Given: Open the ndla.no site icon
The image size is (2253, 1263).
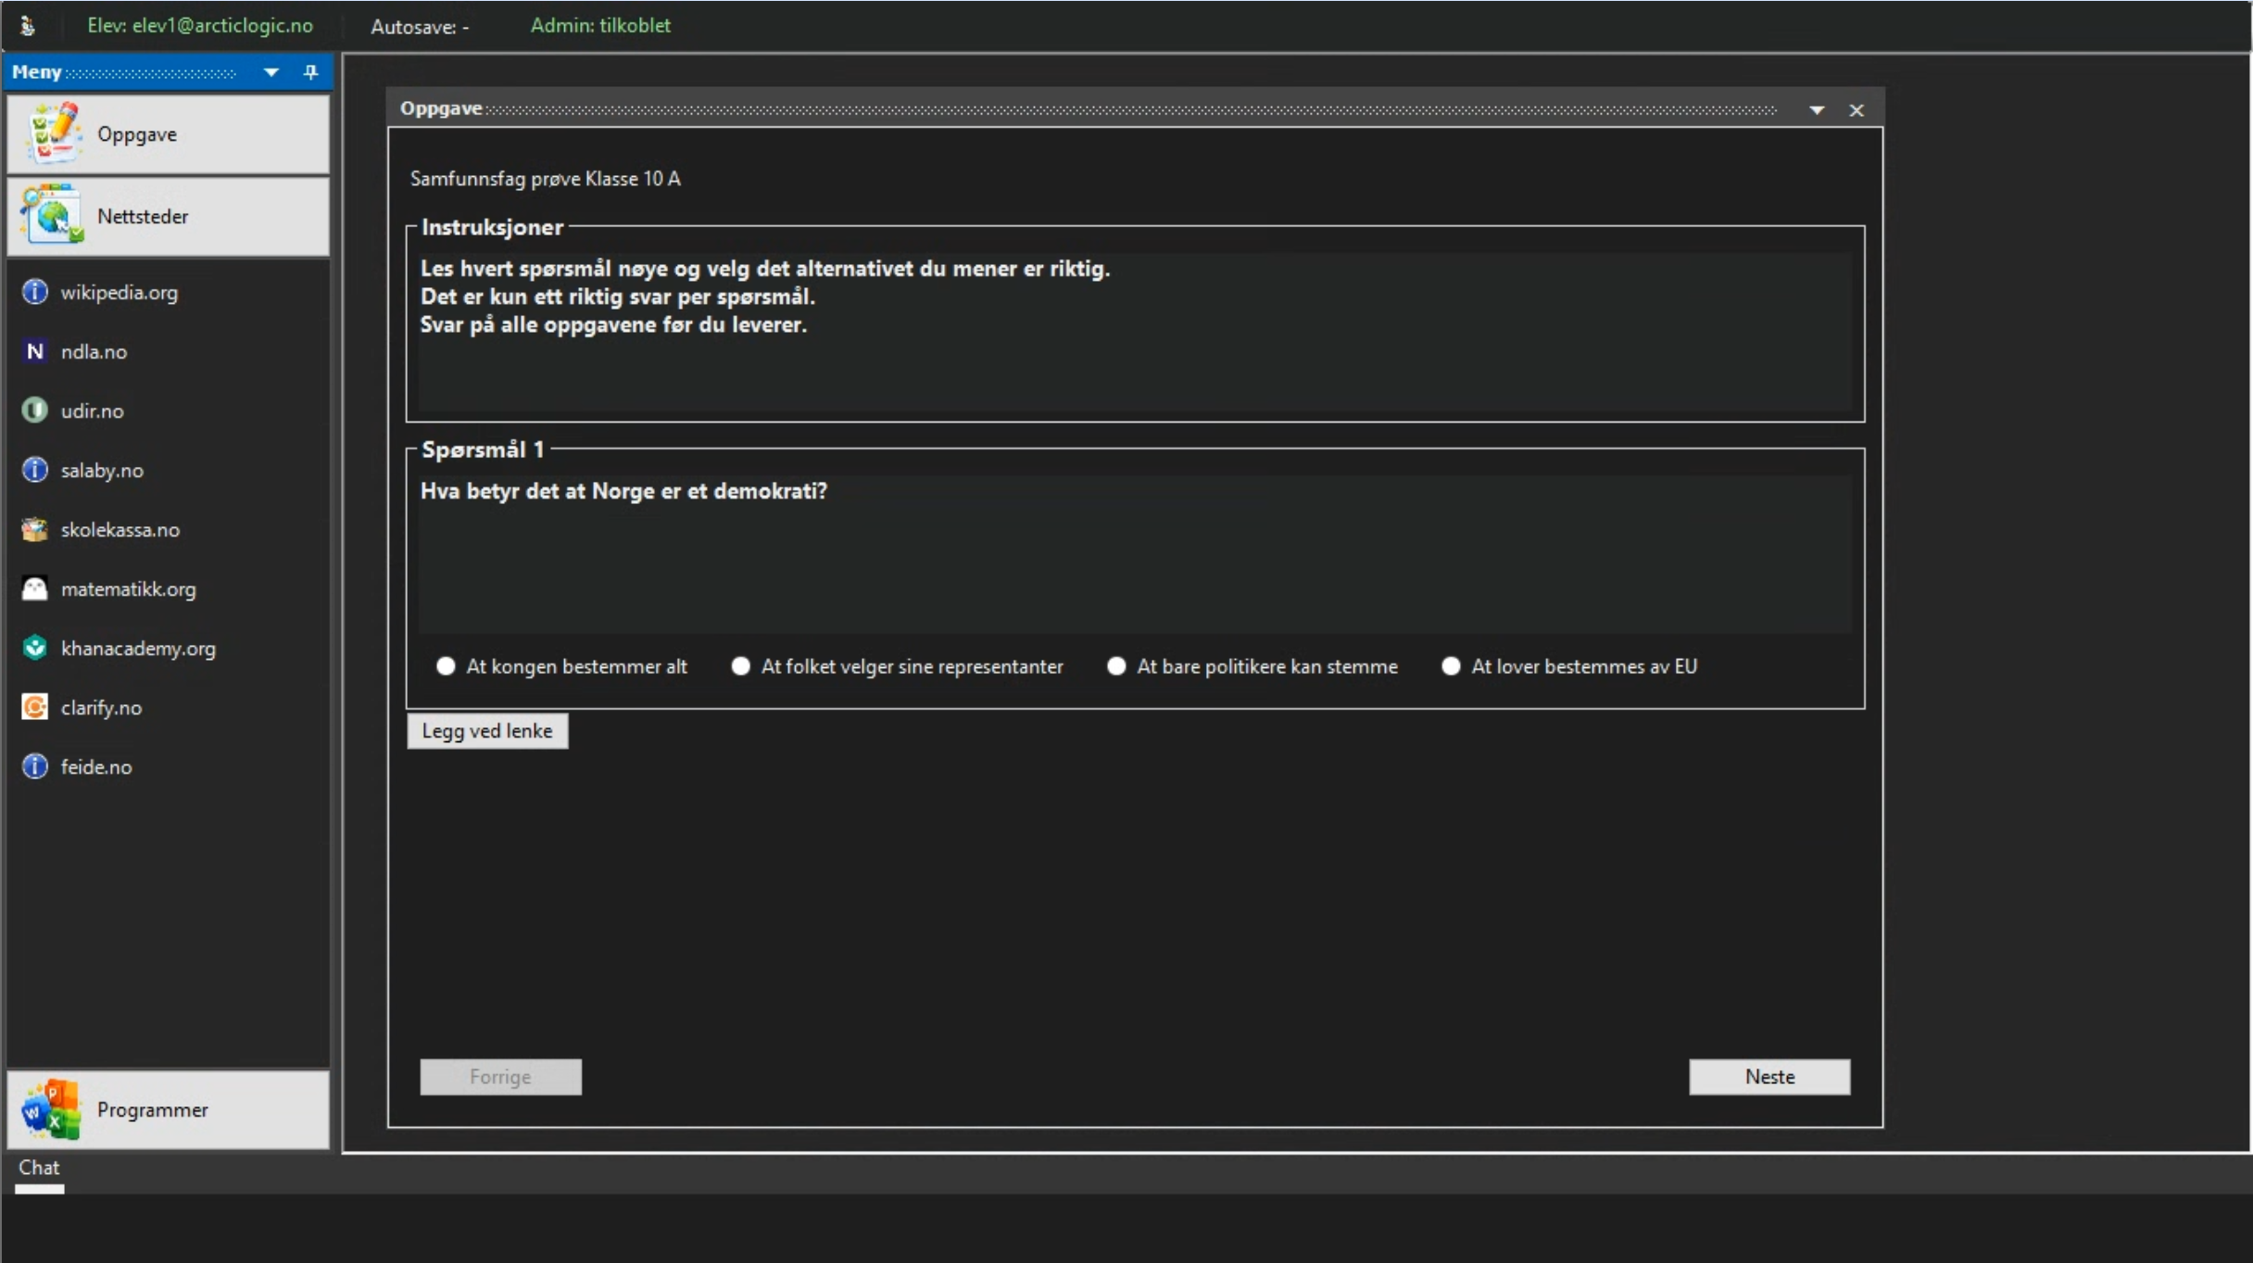Looking at the screenshot, I should 35,351.
